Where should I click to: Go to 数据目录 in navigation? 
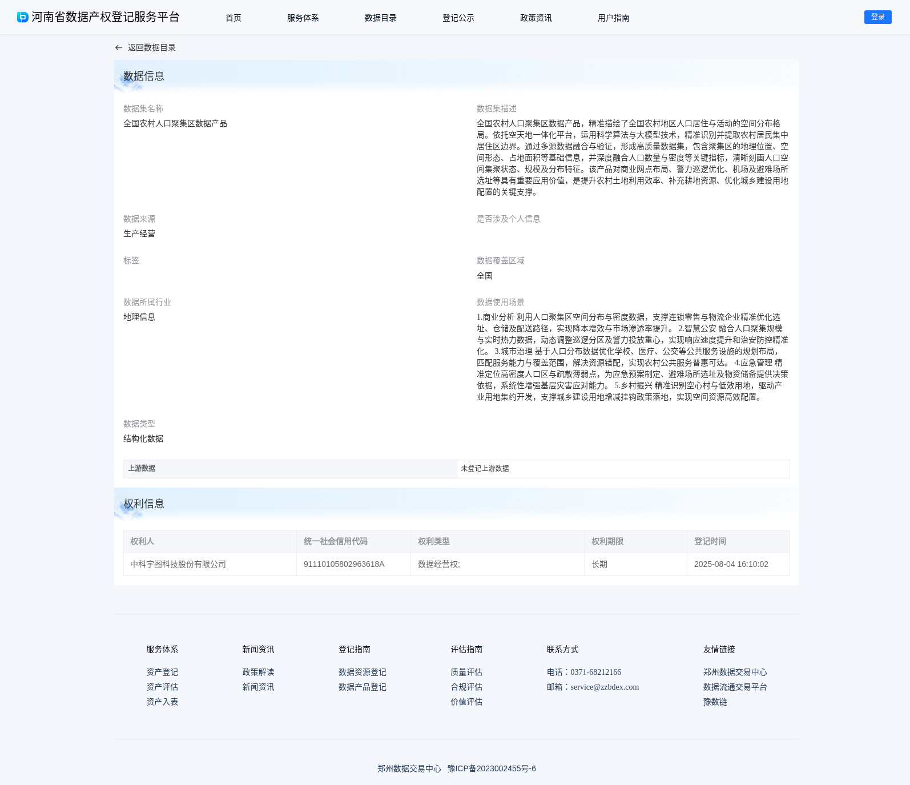pos(381,18)
